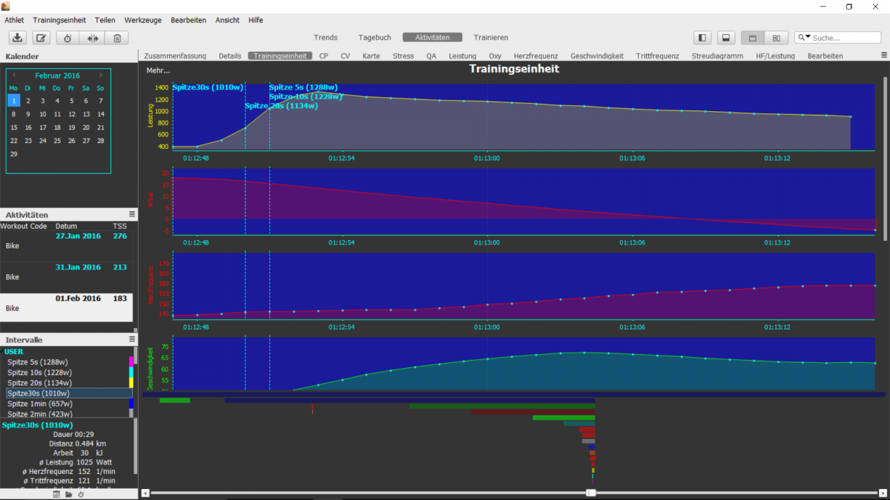The height and width of the screenshot is (500, 890).
Task: Open the Werkzeuge menu
Action: click(x=145, y=20)
